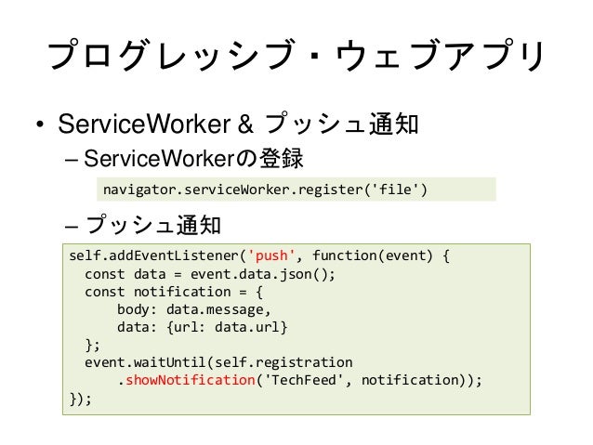
Task: Click the closing }); code line
Action: 80,399
